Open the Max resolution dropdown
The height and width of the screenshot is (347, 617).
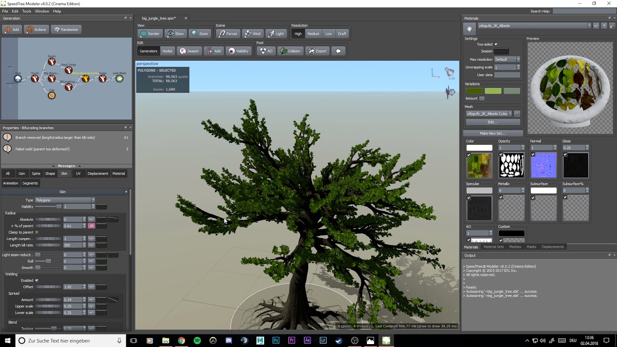[507, 59]
